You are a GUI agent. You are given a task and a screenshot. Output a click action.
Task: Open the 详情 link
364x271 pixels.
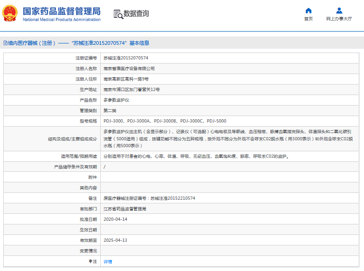(108, 261)
